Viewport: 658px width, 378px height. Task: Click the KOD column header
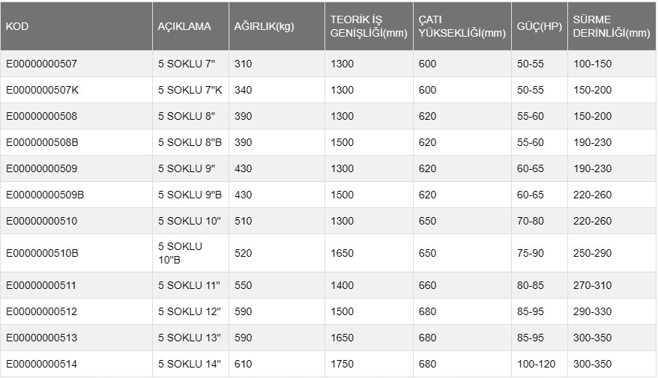tap(17, 26)
